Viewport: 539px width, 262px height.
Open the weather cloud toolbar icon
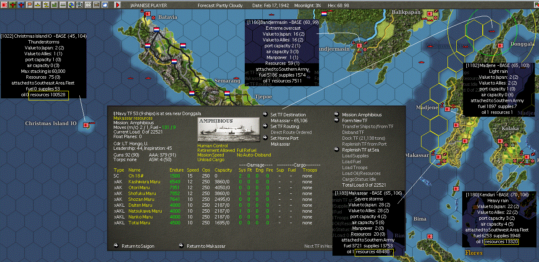pyautogui.click(x=105, y=5)
